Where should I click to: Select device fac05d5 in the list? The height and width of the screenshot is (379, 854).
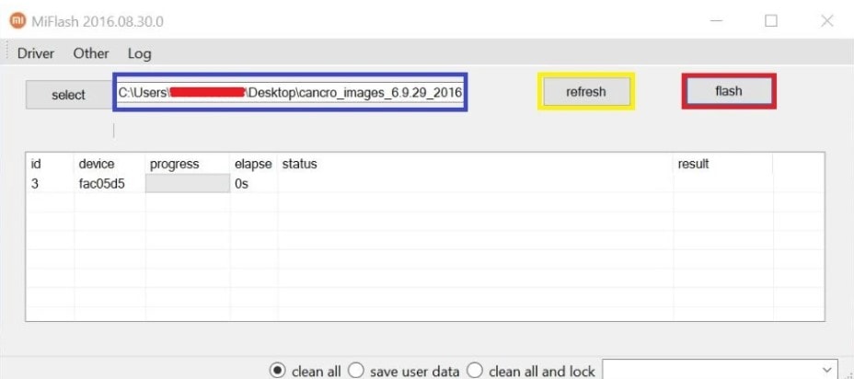102,184
